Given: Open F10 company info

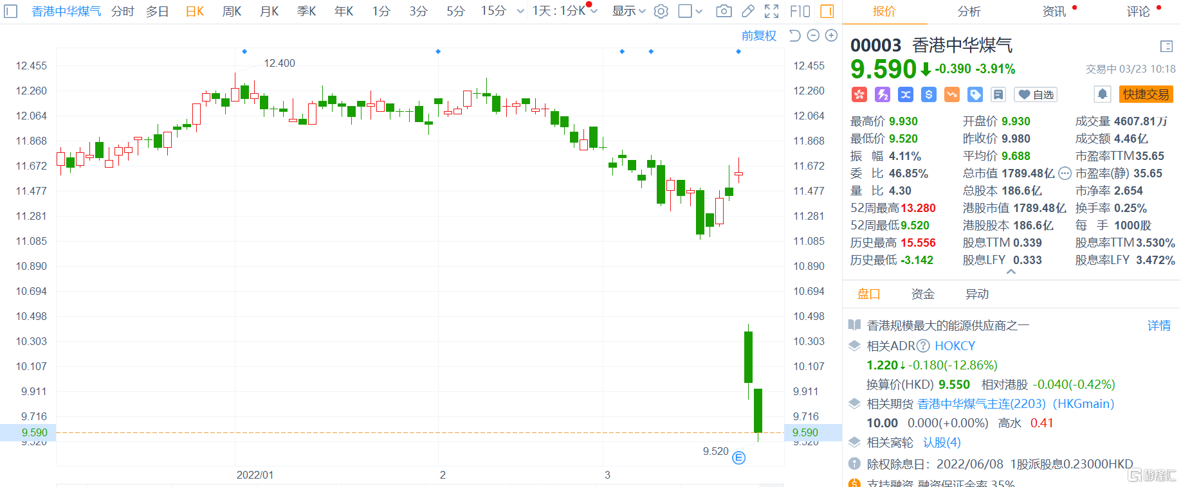Looking at the screenshot, I should pos(800,11).
